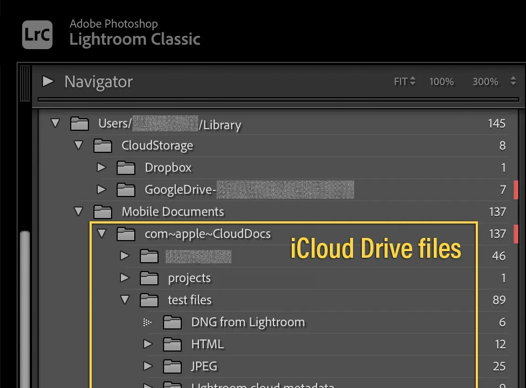Viewport: 526px width, 388px height.
Task: Expand the HTML folder
Action: (148, 344)
